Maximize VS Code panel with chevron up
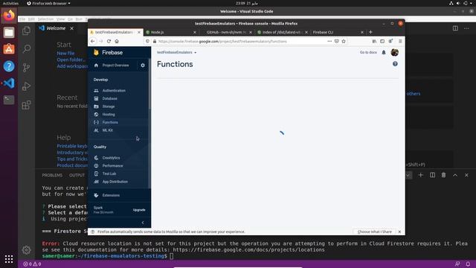This screenshot has height=268, width=476. pos(455,175)
